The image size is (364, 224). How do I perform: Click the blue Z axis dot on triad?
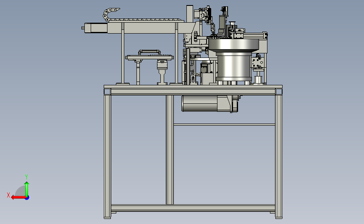click(27, 198)
